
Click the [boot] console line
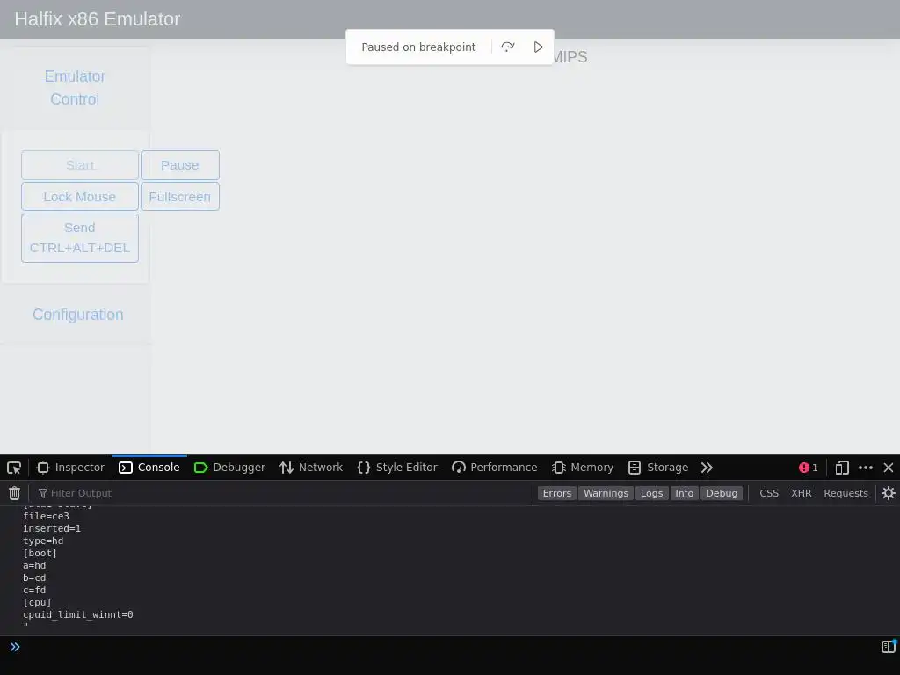point(40,554)
